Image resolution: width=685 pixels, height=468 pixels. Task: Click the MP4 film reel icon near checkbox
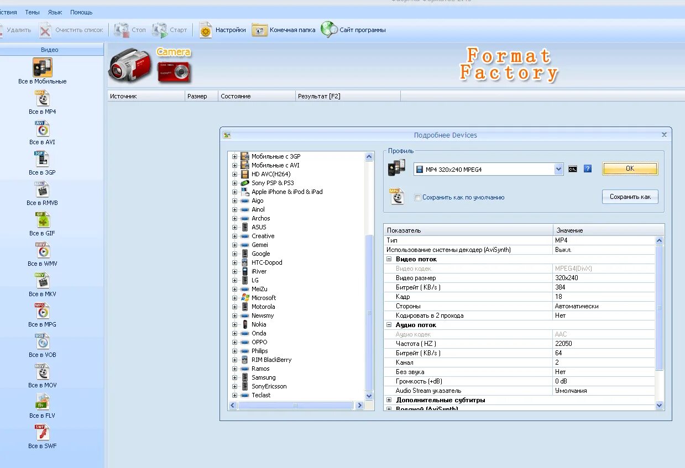pyautogui.click(x=397, y=196)
